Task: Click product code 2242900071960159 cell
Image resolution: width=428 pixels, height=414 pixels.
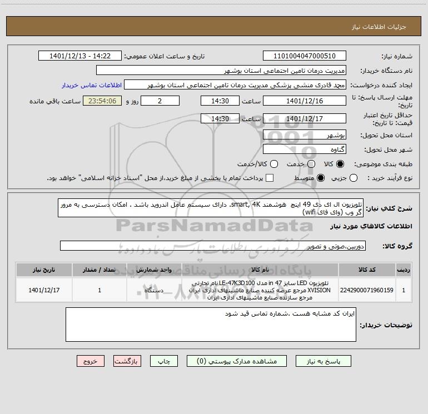Action: coord(367,290)
